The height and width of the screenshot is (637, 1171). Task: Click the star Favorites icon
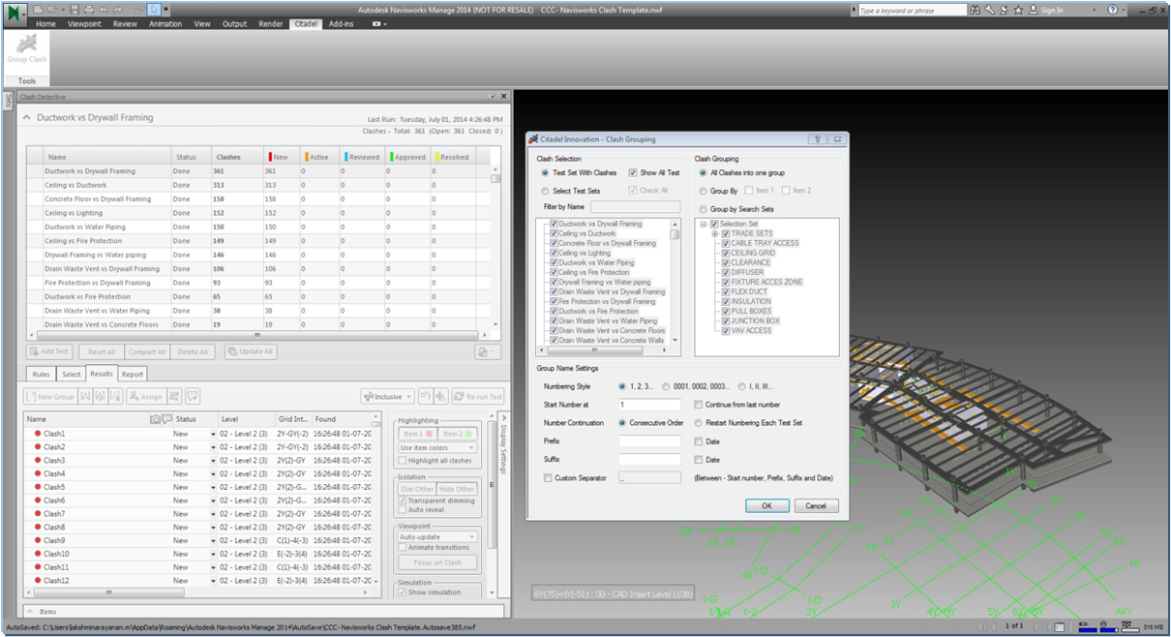(x=1018, y=10)
